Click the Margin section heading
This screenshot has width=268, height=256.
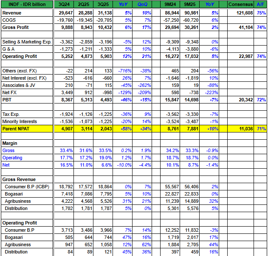coord(10,143)
